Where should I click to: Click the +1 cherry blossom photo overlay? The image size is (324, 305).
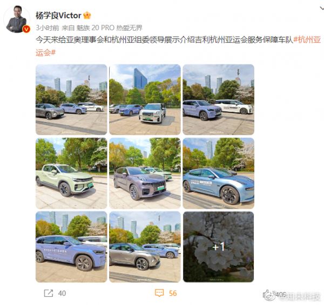pos(218,247)
